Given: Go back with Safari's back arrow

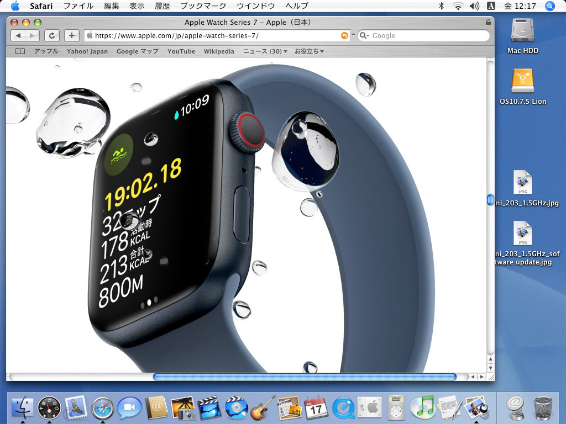Looking at the screenshot, I should pos(18,35).
